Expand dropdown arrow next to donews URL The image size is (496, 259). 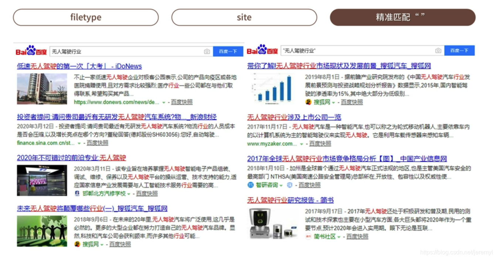pos(164,103)
